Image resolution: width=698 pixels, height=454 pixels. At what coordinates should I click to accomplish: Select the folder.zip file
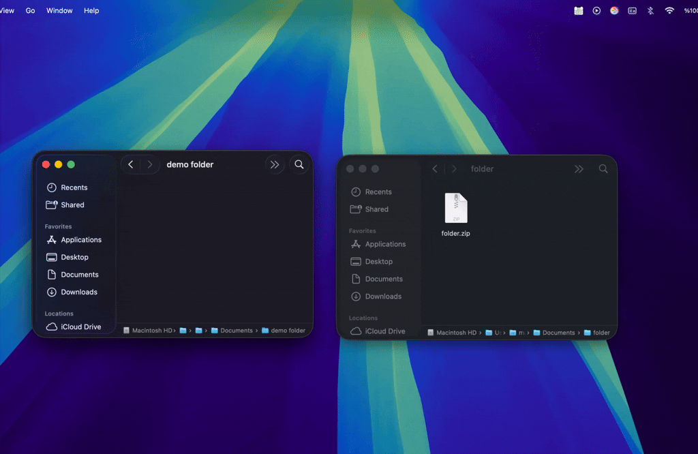coord(456,215)
